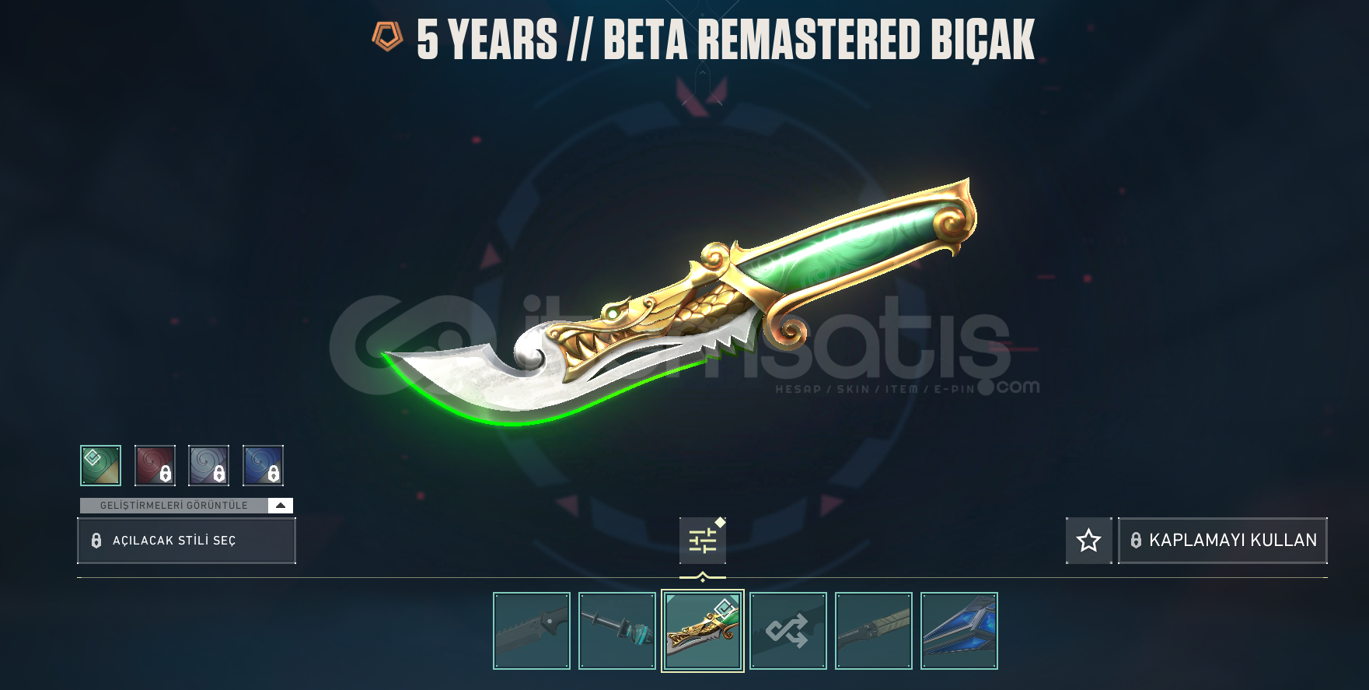The width and height of the screenshot is (1369, 690).
Task: Collapse the Geliştirmeleri Görüntüle upgrades panel
Action: click(281, 506)
